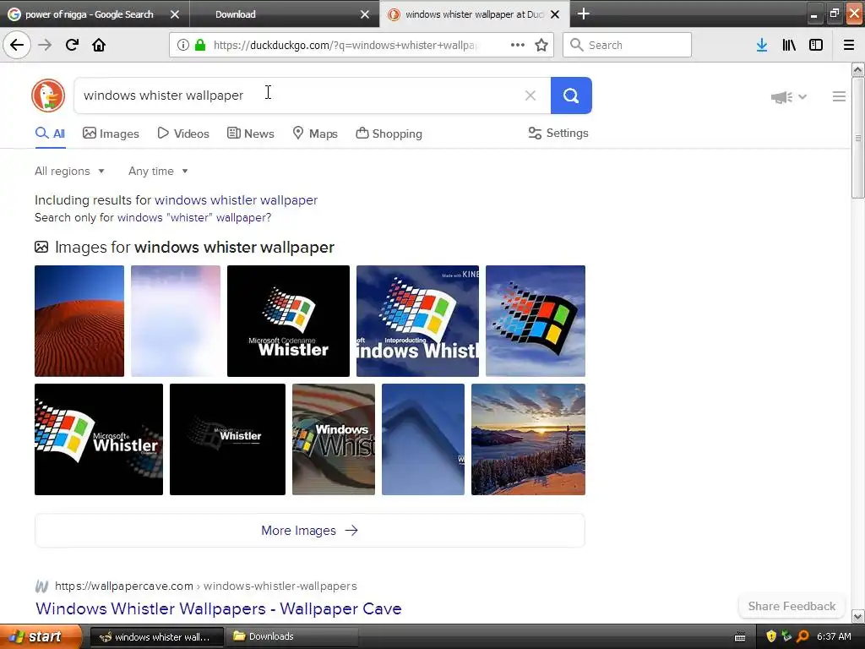Click the browser Back arrow button

17,45
